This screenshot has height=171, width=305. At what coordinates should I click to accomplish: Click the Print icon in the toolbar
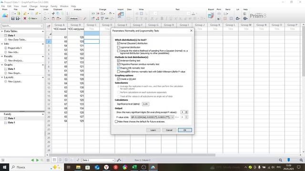tap(219, 14)
